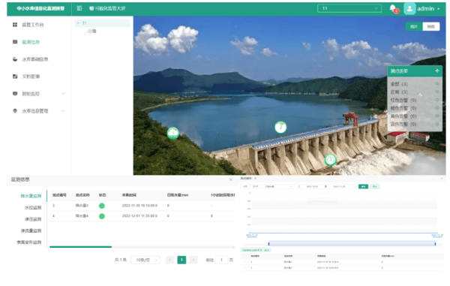Click the admin user avatar icon
The height and width of the screenshot is (286, 450).
409,8
